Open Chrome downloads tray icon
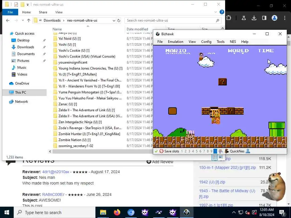 pos(254,18)
